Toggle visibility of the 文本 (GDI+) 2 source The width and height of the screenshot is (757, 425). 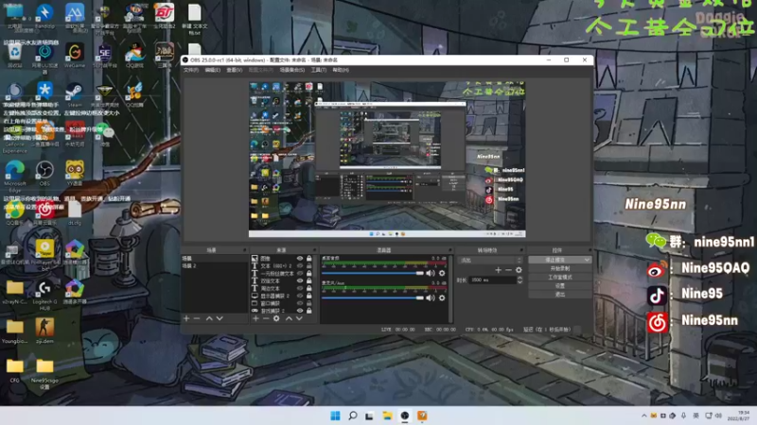click(x=300, y=266)
